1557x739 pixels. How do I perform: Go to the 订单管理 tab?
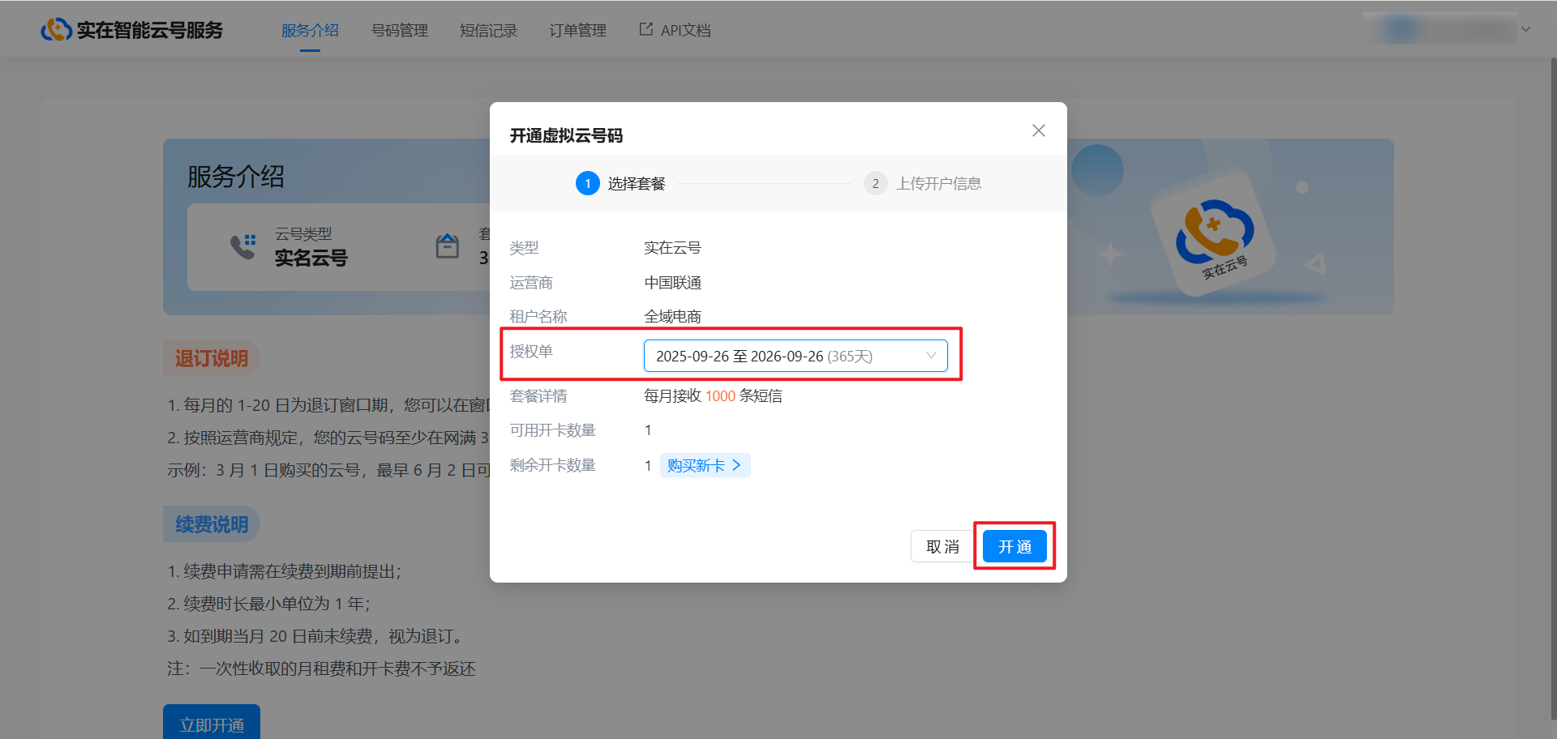[577, 31]
